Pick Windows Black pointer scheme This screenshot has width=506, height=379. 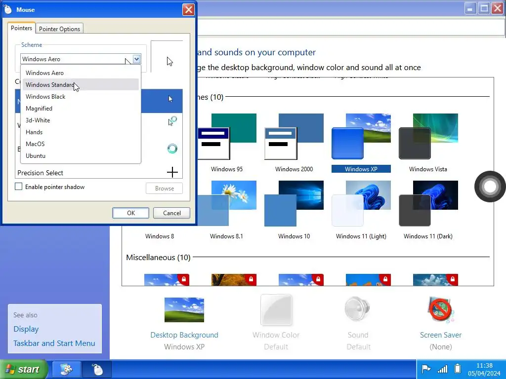coord(81,97)
